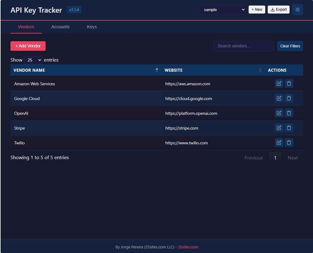Viewport: 313px width, 253px height.
Task: Delete the OpenAI vendor entry
Action: pyautogui.click(x=289, y=113)
